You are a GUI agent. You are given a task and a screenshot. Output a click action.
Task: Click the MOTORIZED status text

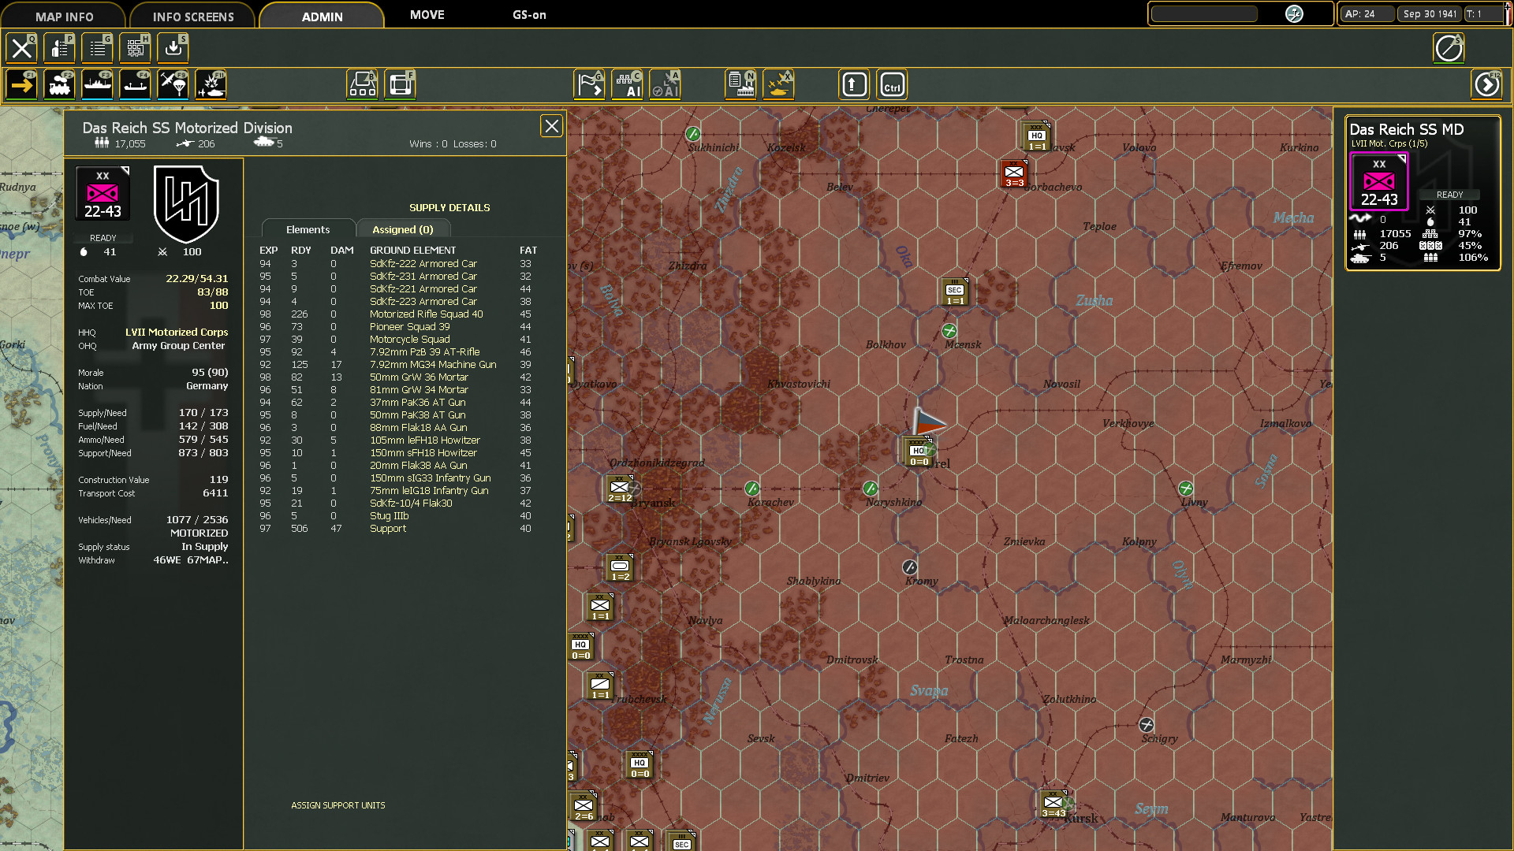[200, 533]
